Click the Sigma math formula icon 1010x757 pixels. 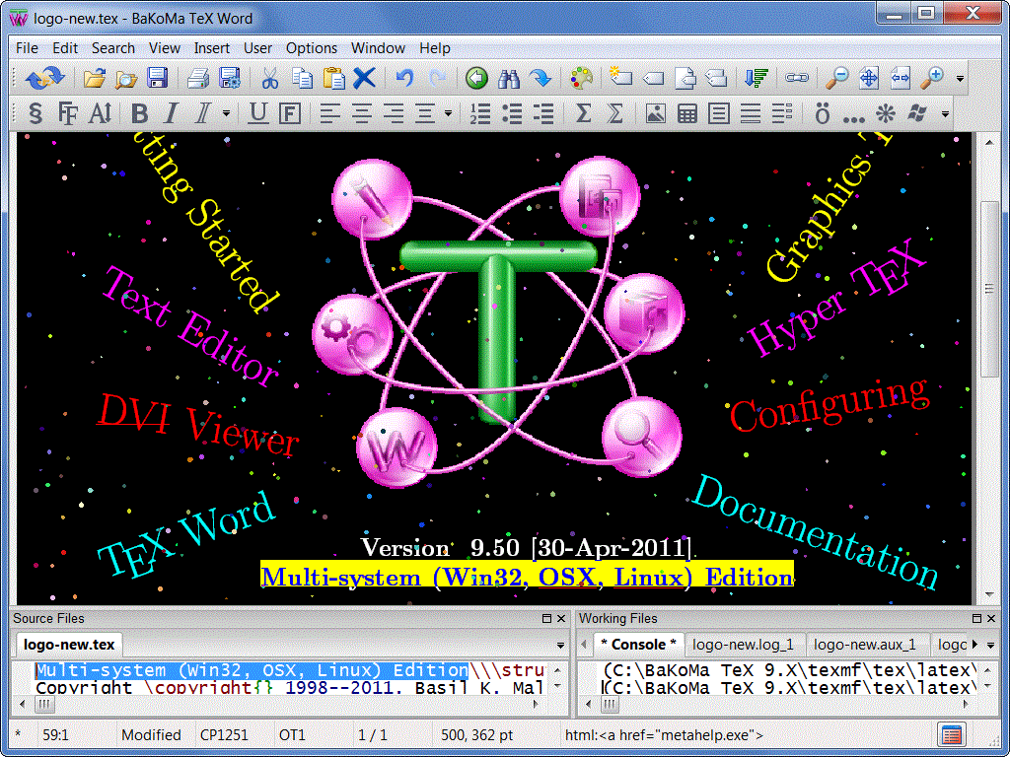coord(583,113)
